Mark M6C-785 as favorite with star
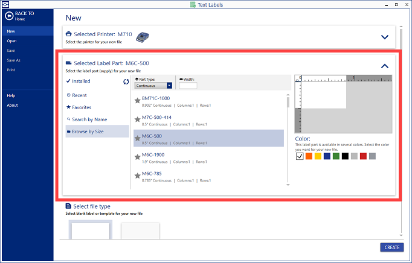Screen dimensions: 412x263 (138, 176)
